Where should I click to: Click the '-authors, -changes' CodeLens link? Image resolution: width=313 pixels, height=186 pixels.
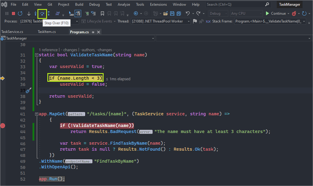tap(96, 50)
